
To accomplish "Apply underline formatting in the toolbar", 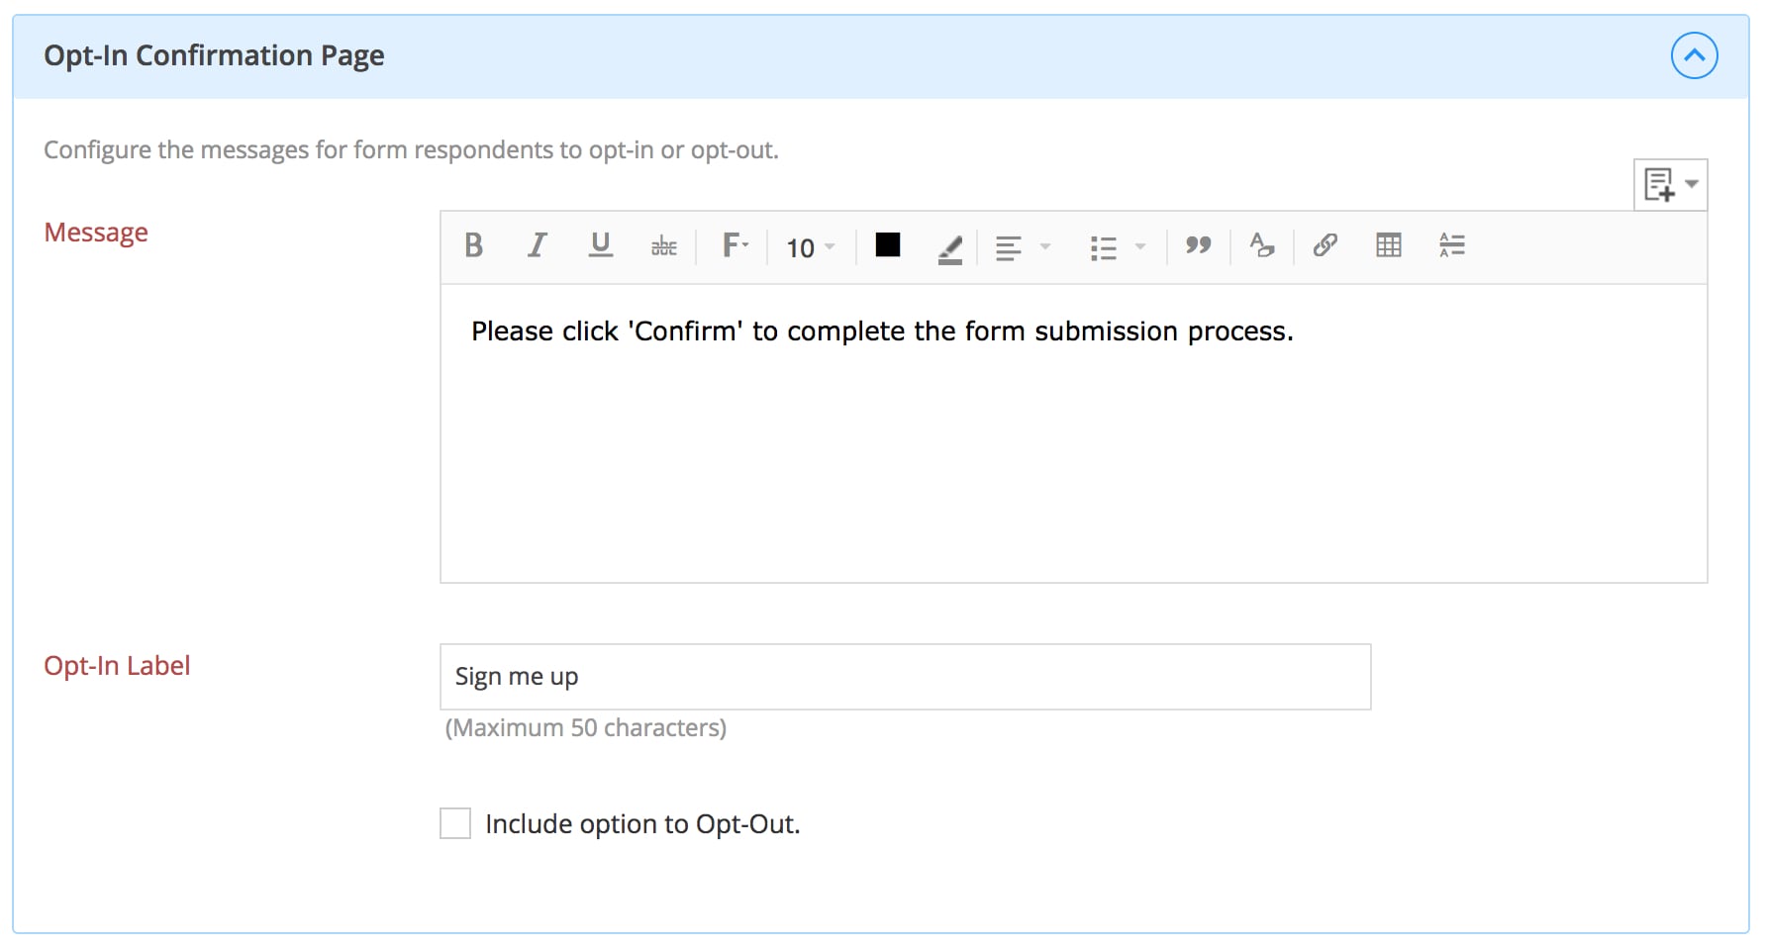I will tap(601, 246).
